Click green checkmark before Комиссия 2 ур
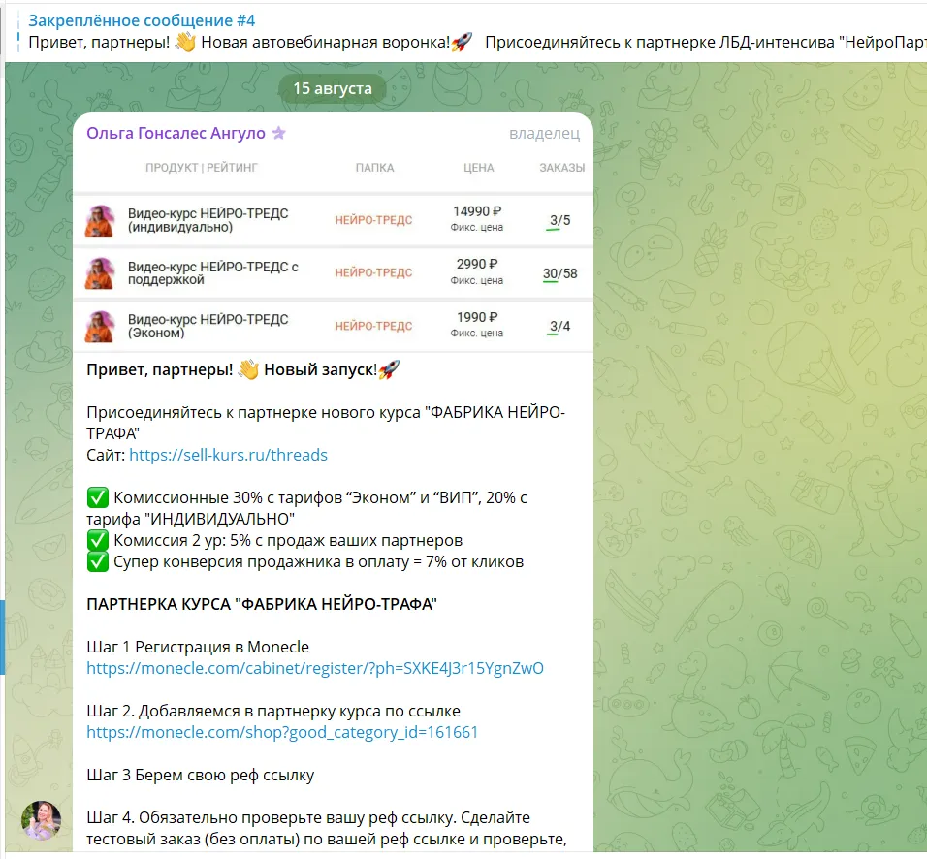 tap(98, 540)
